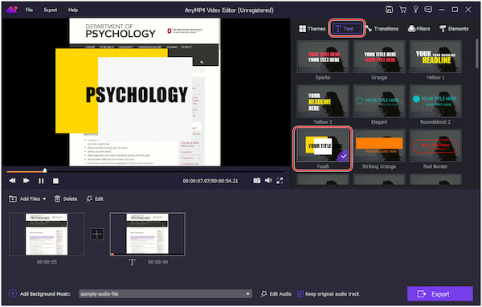Skip to the next clip with forward button
This screenshot has height=307, width=482.
[27, 181]
